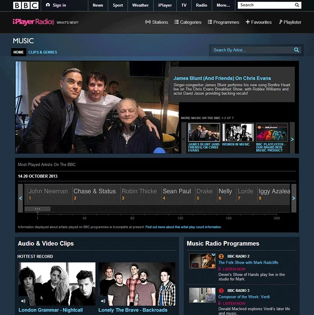Viewport: 314px width, 315px height.
Task: Open Playlister
Action: [x=290, y=22]
